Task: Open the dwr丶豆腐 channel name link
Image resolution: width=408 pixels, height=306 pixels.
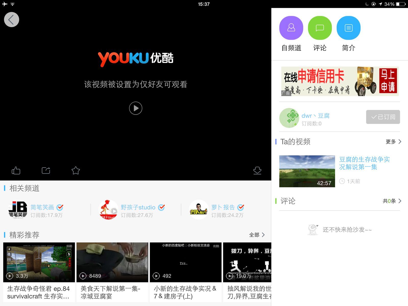Action: [315, 116]
